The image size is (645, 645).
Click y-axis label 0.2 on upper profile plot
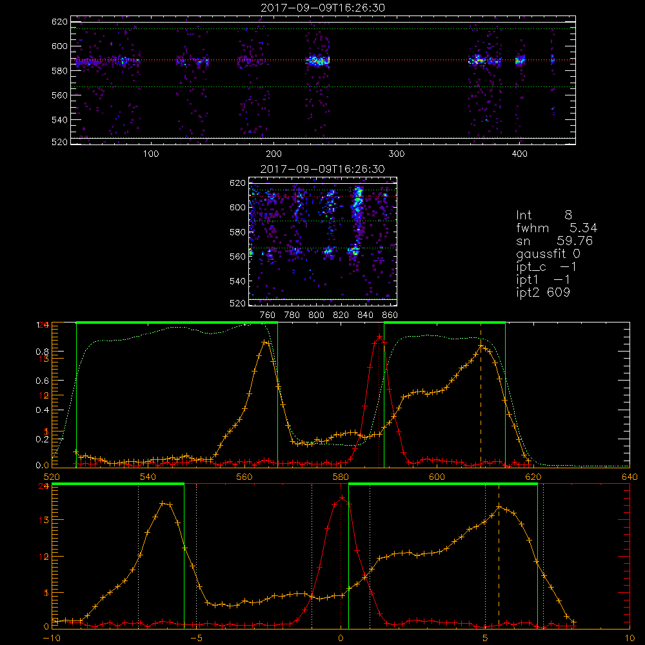point(42,439)
